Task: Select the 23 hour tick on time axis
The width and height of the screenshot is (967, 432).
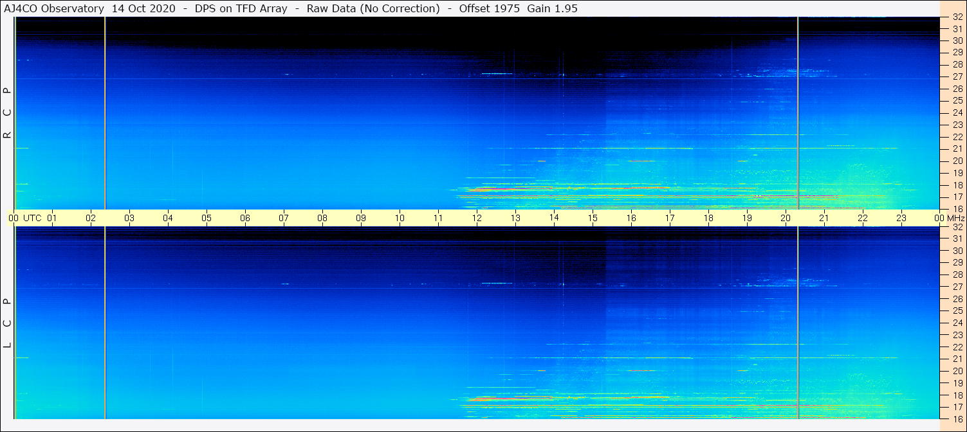Action: (901, 218)
